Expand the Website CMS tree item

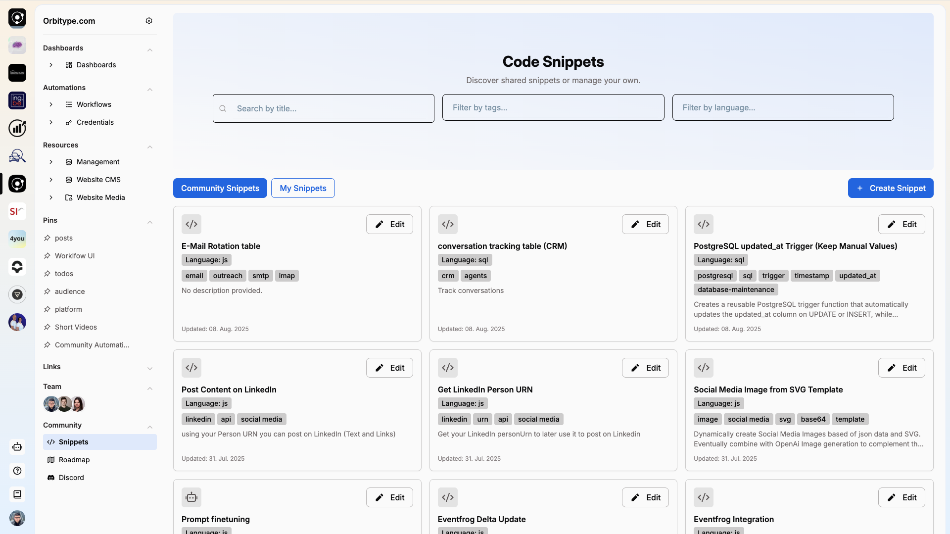[51, 180]
